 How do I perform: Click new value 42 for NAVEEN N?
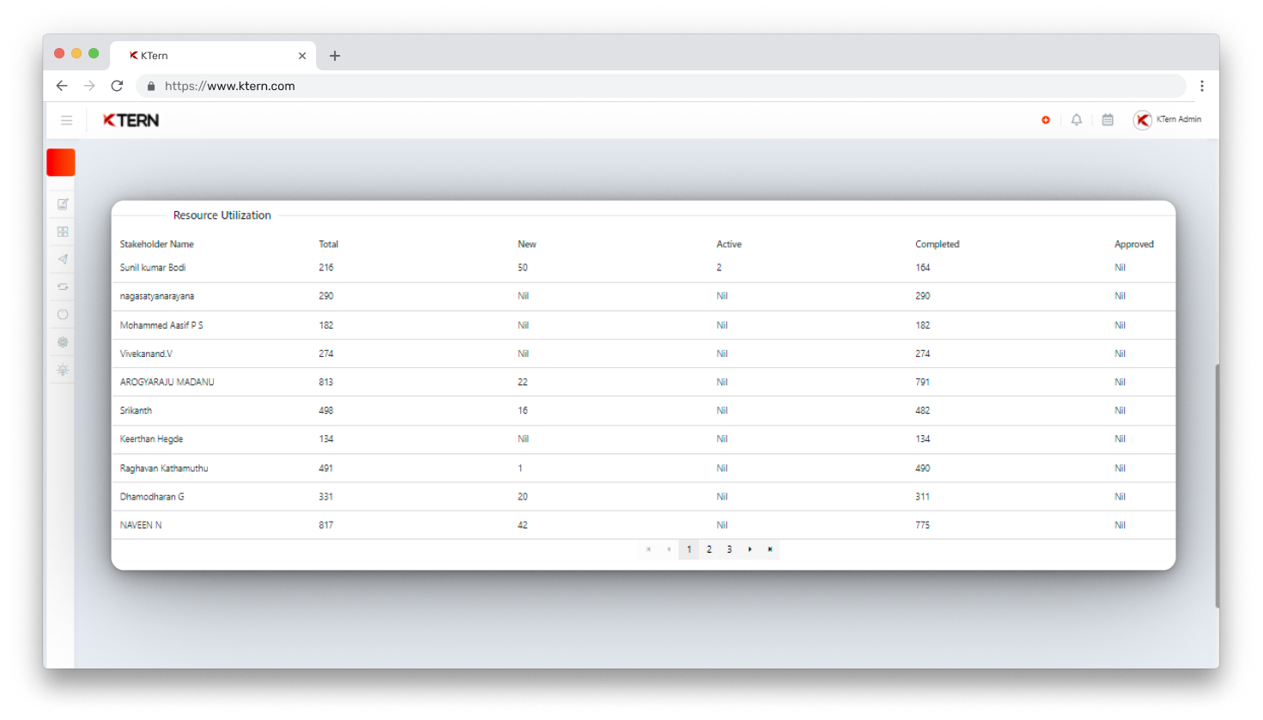pyautogui.click(x=523, y=525)
